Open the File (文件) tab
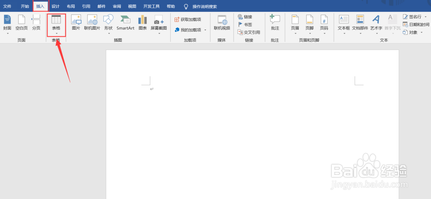Viewport: 431px width, 199px height. 7,6
